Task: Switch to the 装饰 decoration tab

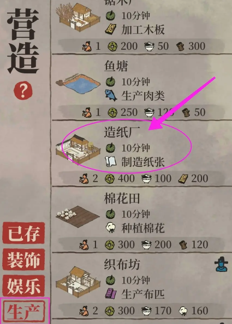Action: coord(23,259)
